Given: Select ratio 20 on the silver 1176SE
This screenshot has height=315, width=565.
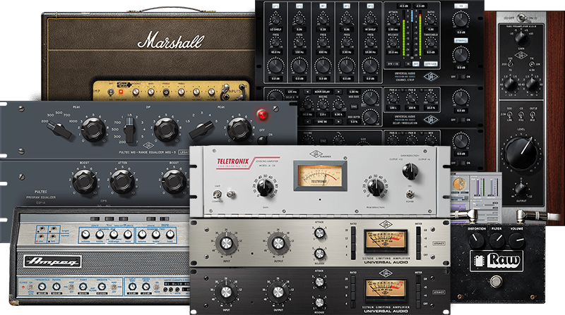Looking at the screenshot, I should pyautogui.click(x=352, y=230).
